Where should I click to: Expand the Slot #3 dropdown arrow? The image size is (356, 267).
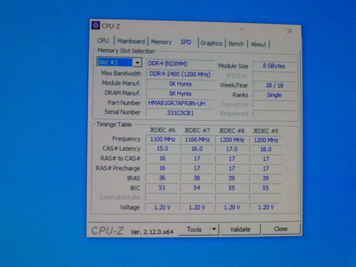click(x=137, y=62)
